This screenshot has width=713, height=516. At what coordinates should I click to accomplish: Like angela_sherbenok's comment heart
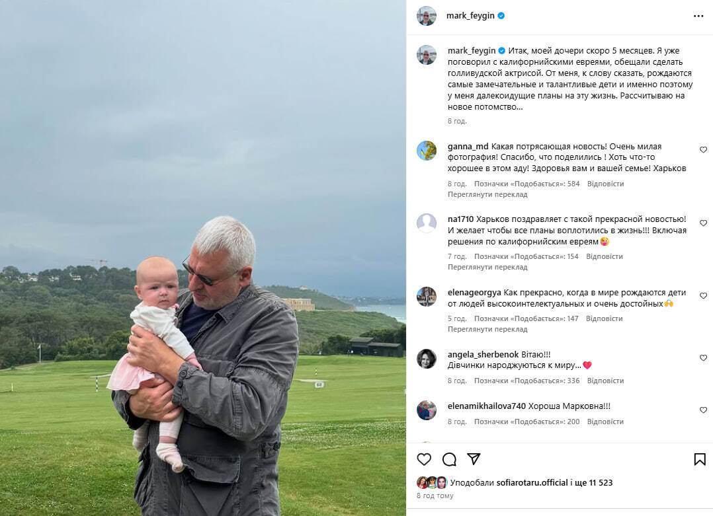pyautogui.click(x=704, y=358)
